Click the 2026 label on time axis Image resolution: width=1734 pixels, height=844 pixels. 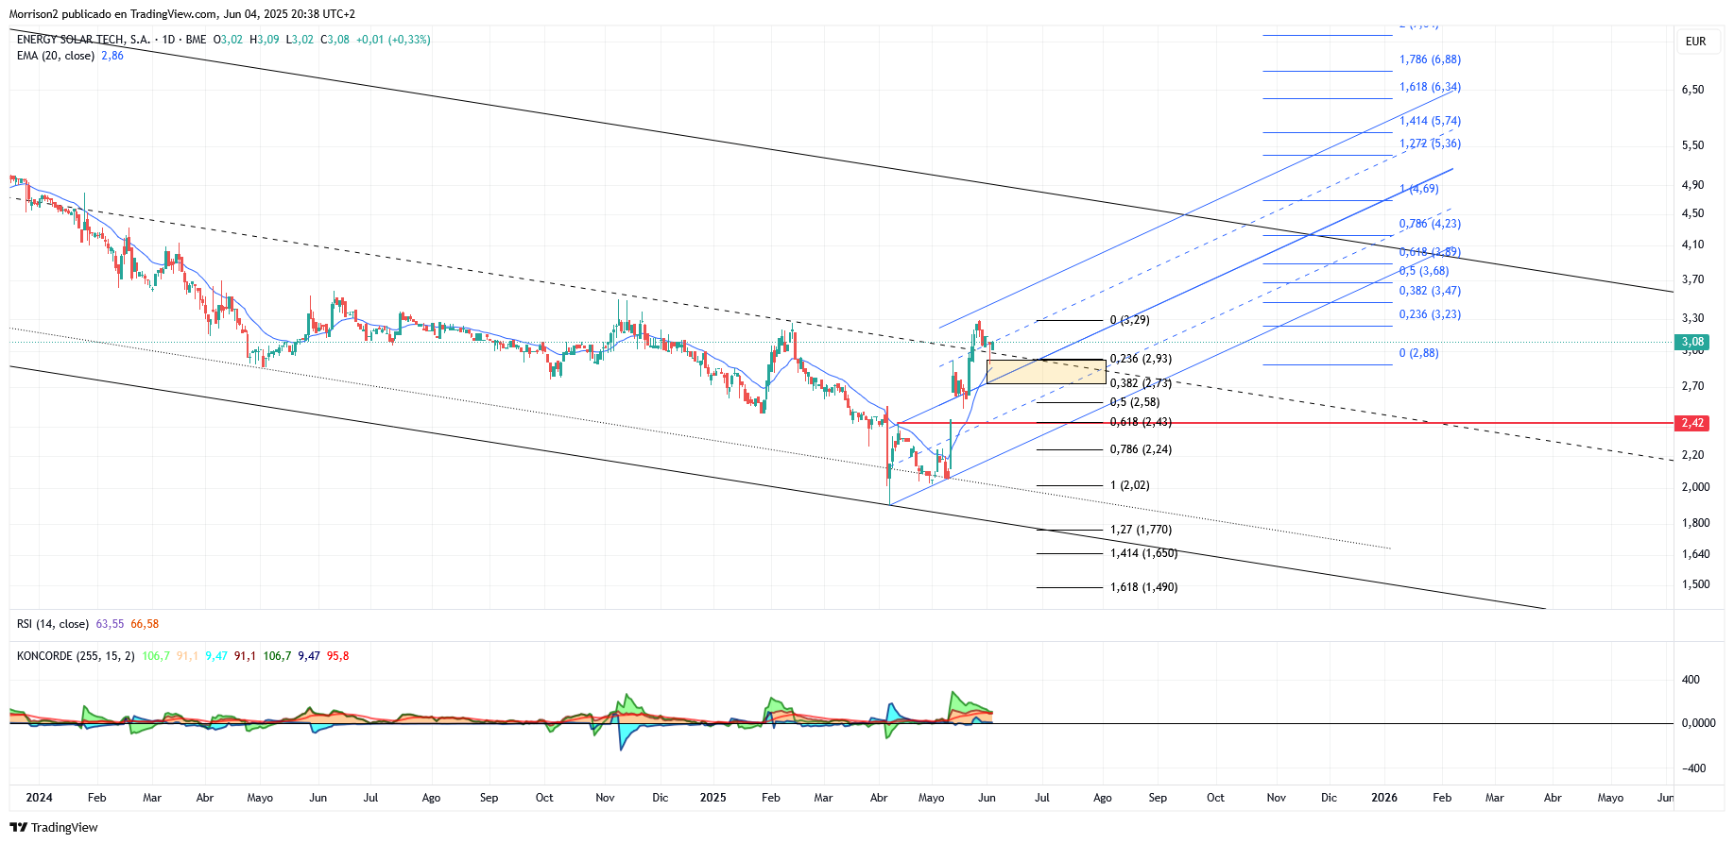tap(1384, 798)
